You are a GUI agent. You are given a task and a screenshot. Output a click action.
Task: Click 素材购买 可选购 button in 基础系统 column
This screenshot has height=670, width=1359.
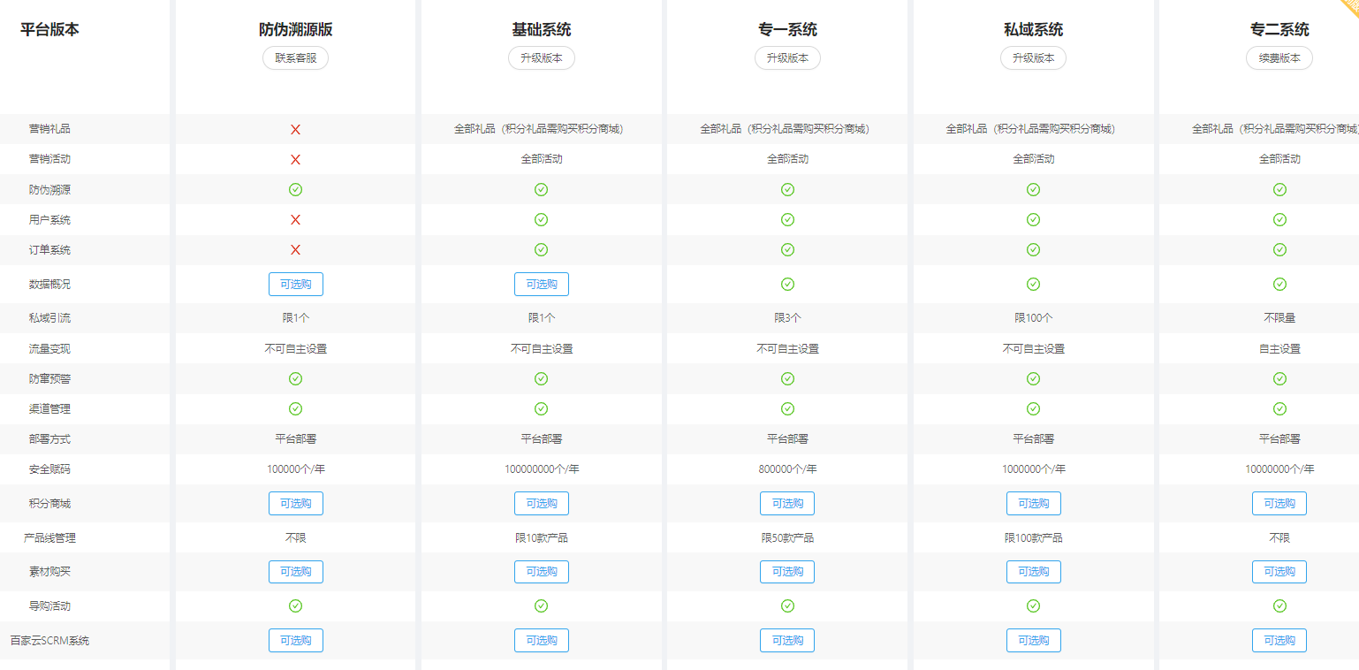[x=542, y=572]
